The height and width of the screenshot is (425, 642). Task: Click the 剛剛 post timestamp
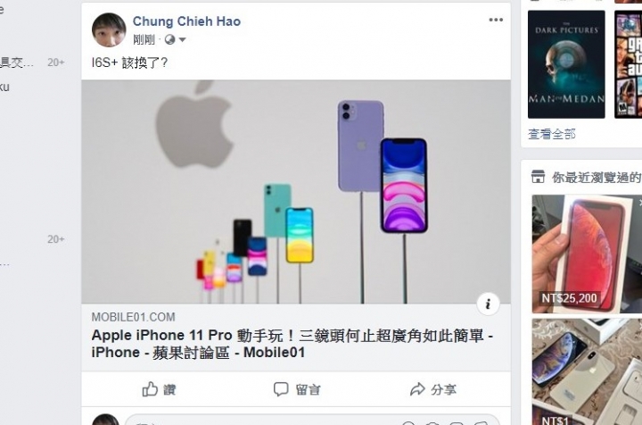click(144, 40)
